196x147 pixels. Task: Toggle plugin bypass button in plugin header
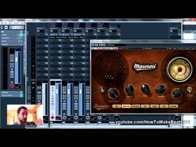point(96,45)
